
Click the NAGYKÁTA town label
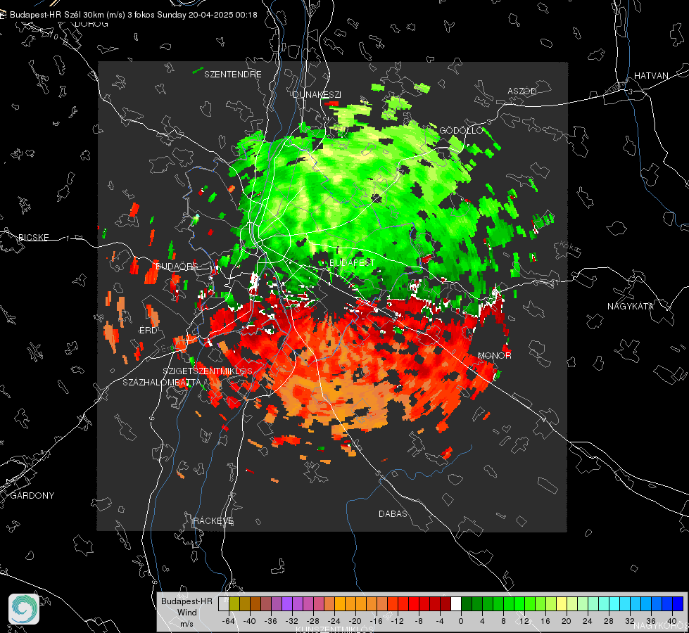tap(631, 306)
